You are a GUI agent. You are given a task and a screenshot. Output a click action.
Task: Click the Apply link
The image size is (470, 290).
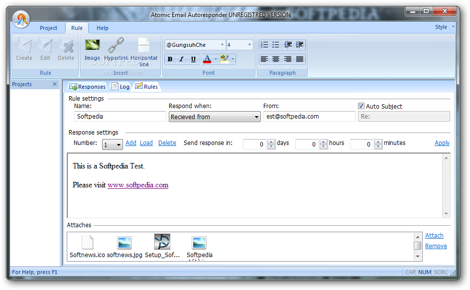point(442,143)
